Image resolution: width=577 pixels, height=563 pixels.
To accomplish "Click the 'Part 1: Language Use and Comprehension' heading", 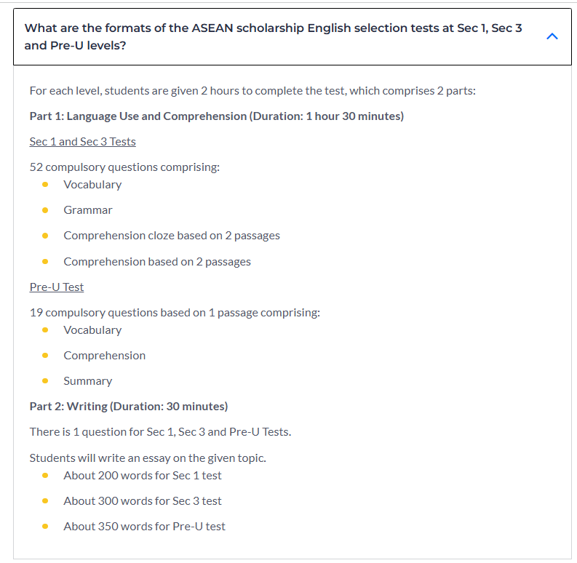I will click(216, 116).
